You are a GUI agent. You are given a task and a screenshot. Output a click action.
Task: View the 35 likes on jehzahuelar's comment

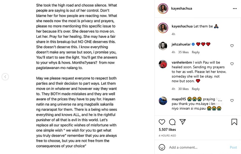(x=183, y=52)
